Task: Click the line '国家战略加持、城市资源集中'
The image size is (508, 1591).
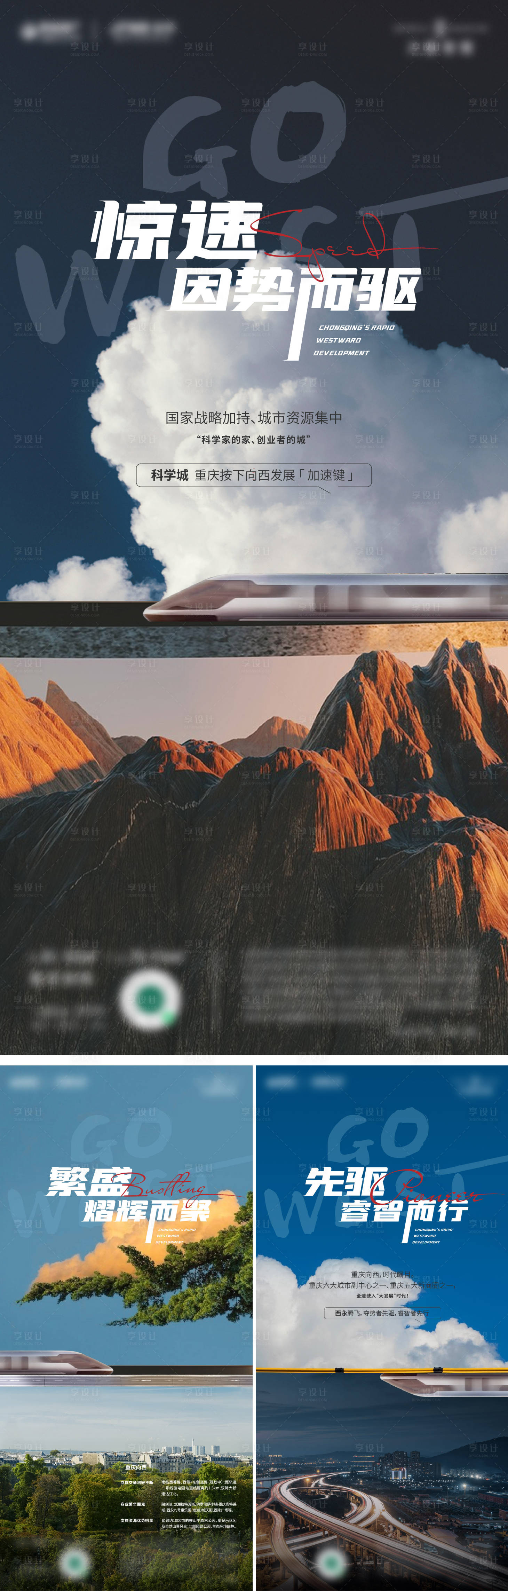Action: click(x=254, y=418)
